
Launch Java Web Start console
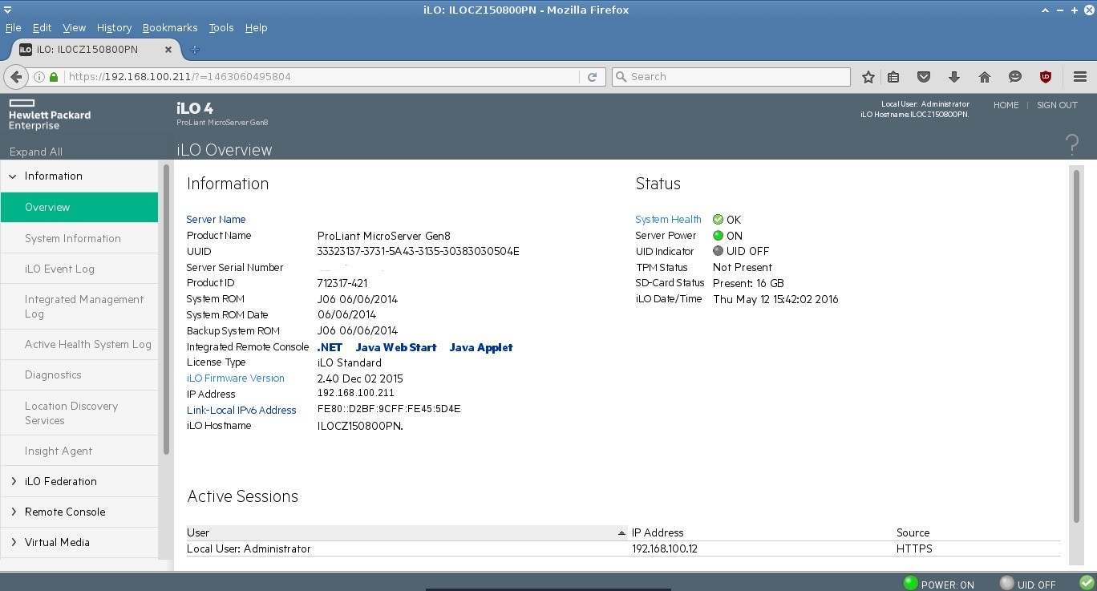(x=396, y=347)
